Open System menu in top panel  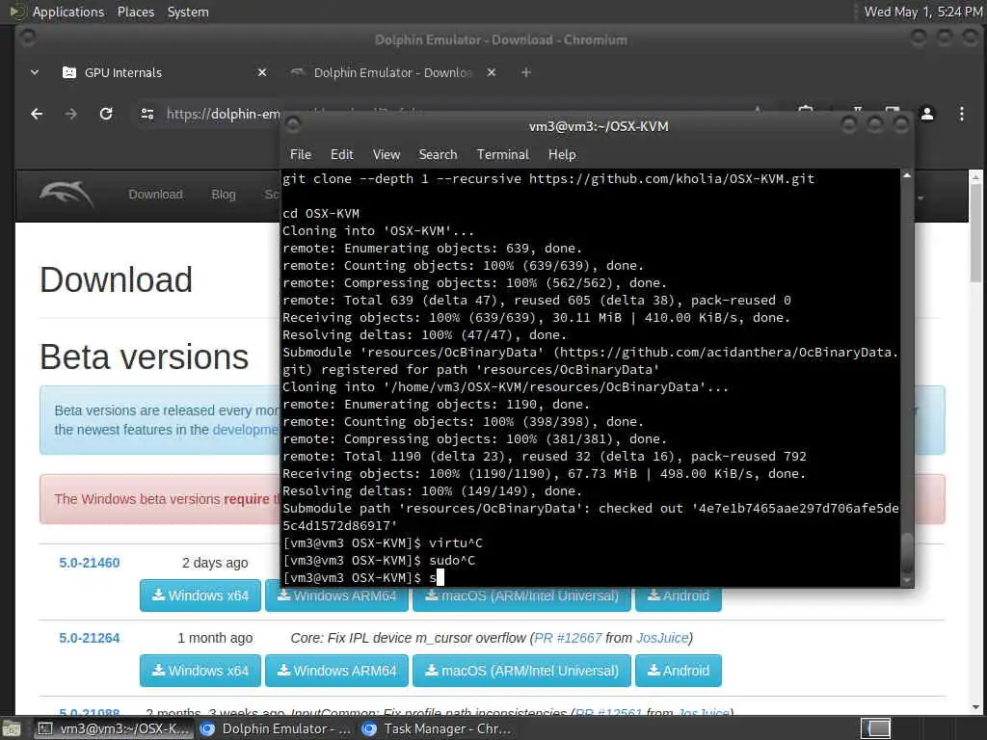point(188,12)
